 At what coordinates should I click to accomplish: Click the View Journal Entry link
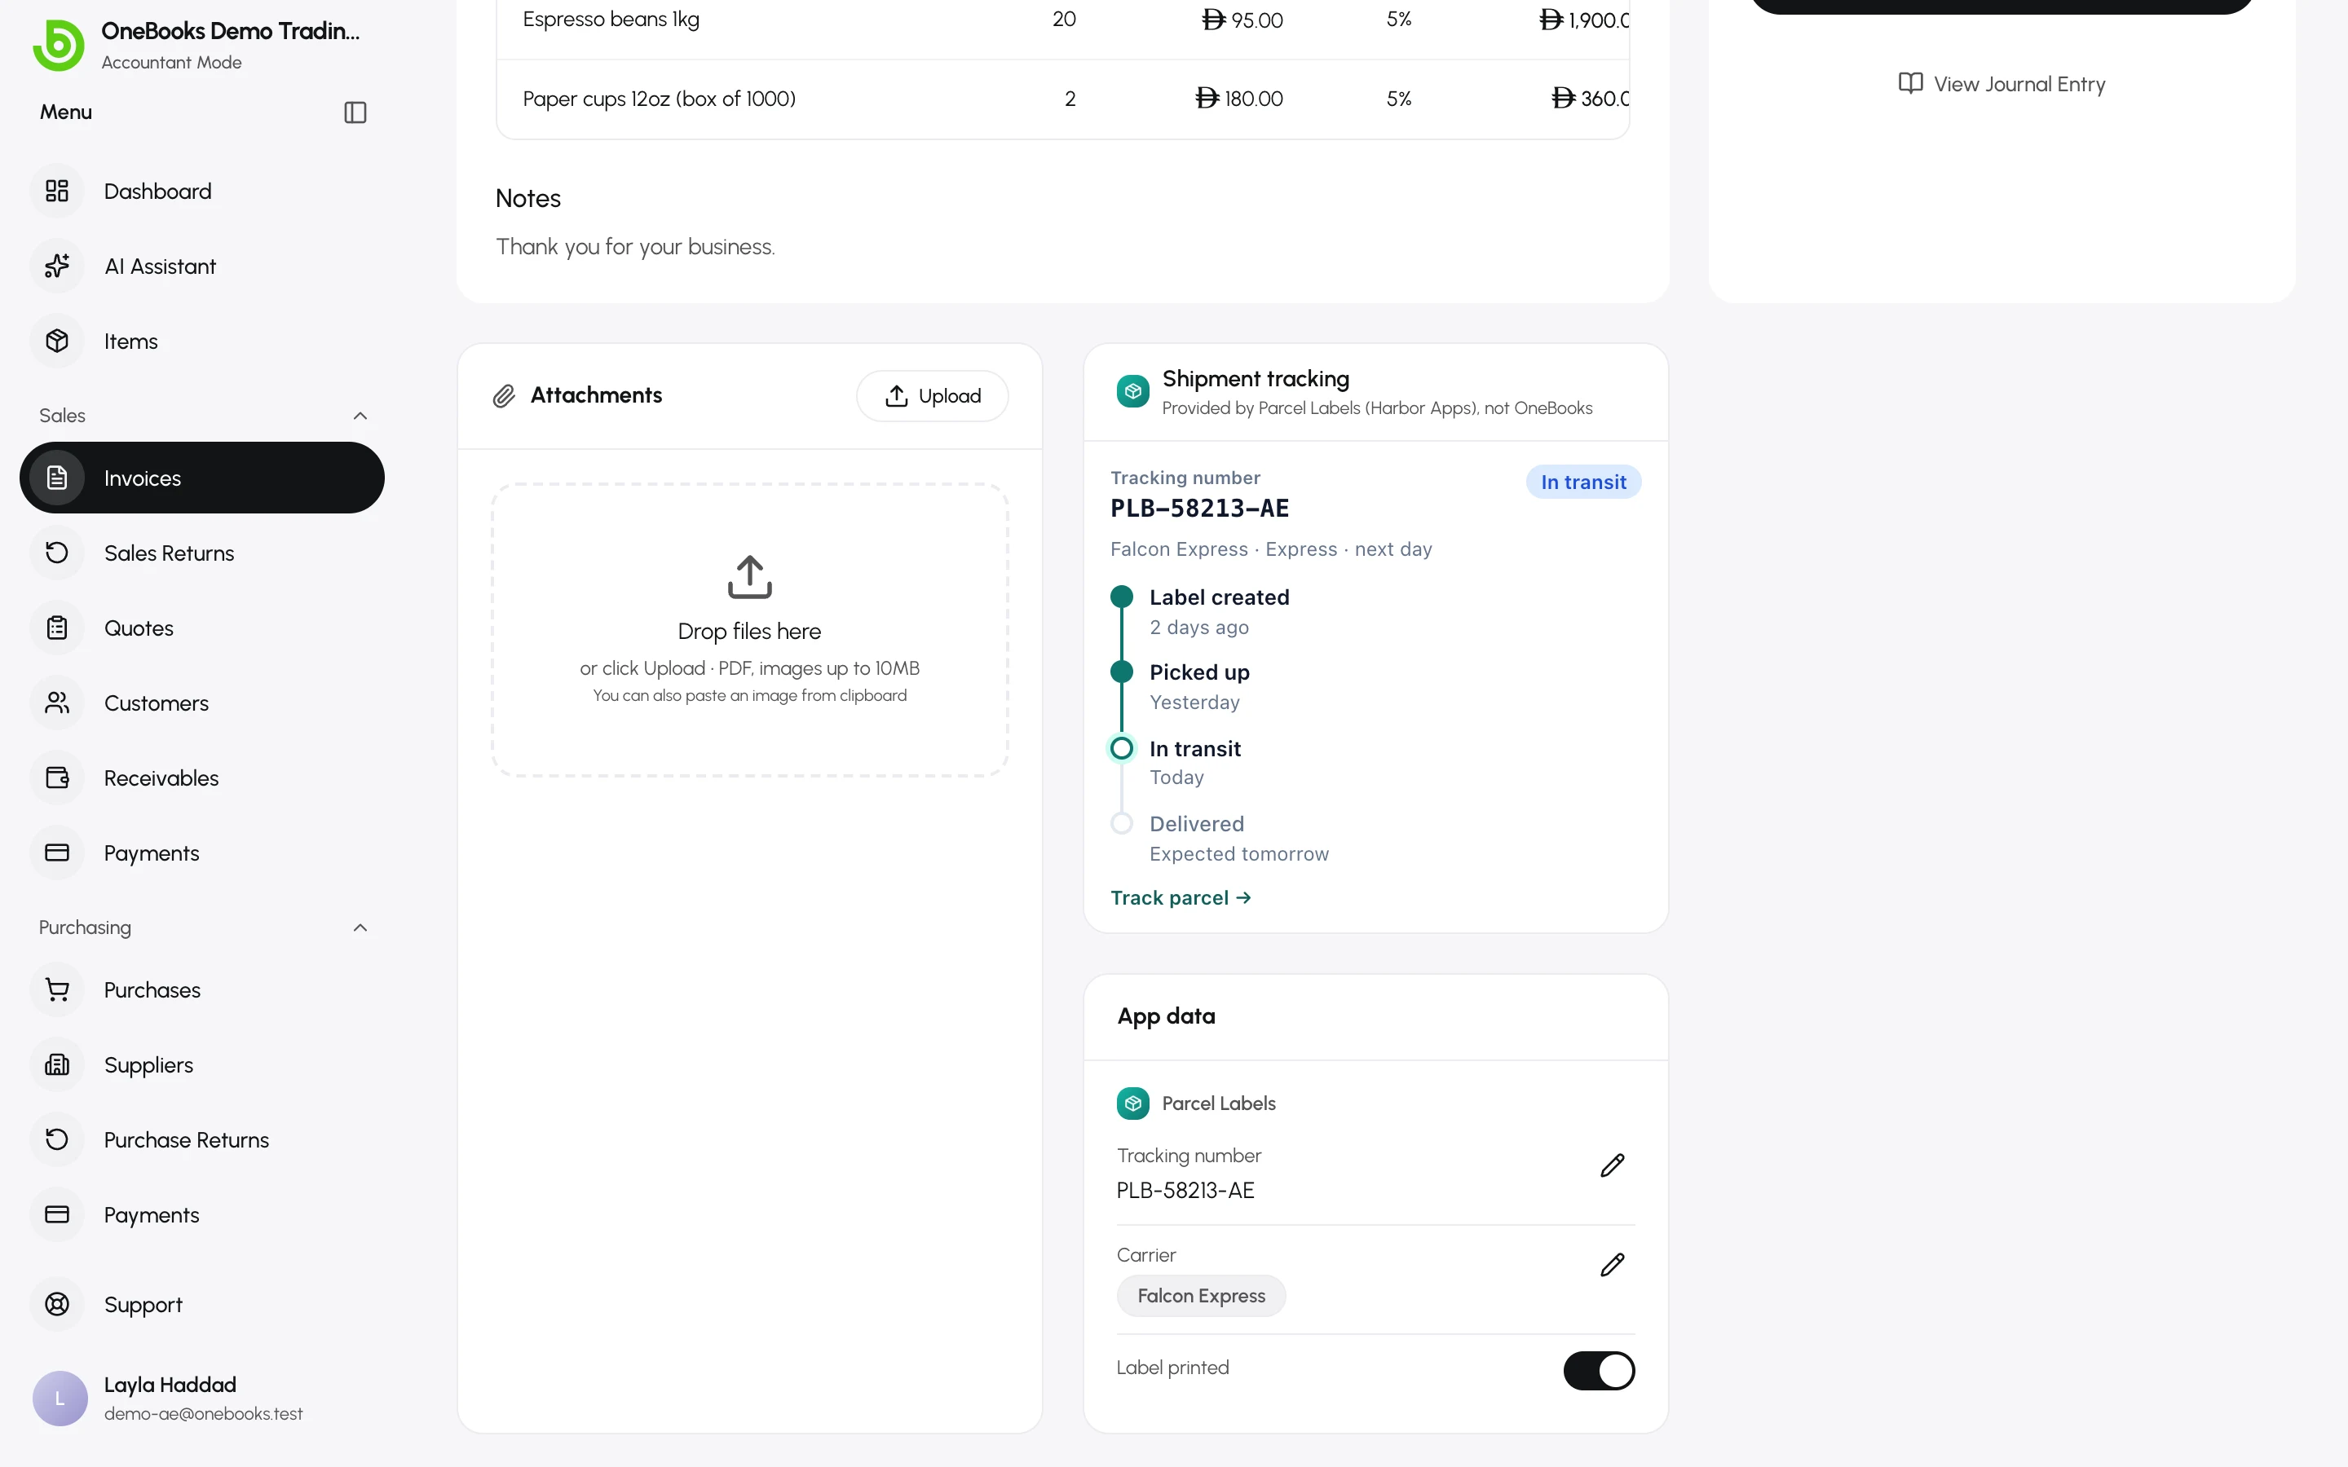pos(2002,85)
